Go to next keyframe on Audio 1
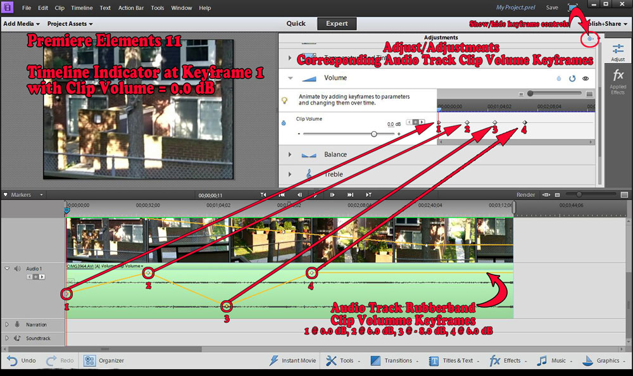Screen dimensions: 633x376 coord(42,277)
